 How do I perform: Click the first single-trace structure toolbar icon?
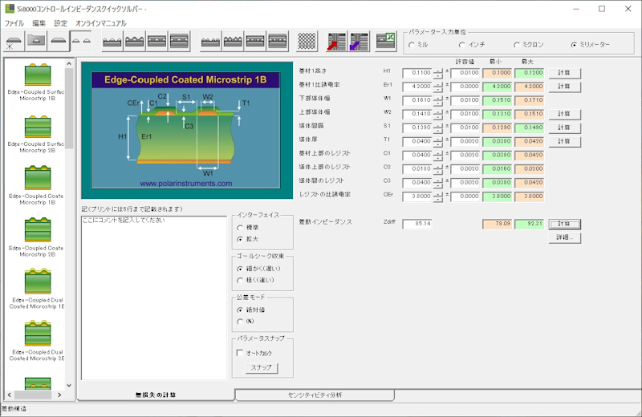click(14, 42)
